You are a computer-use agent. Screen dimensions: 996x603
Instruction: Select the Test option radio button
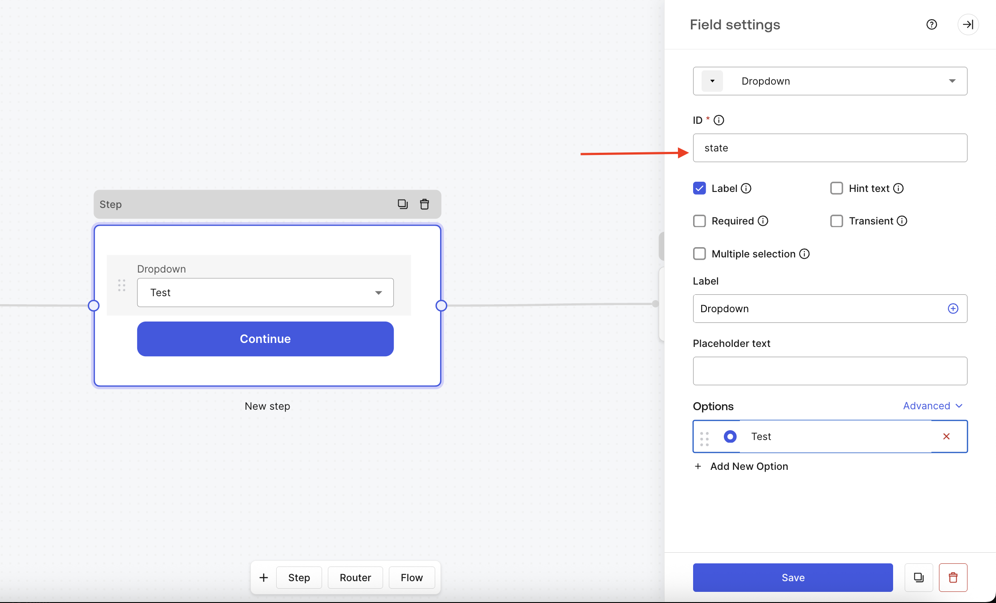click(x=730, y=436)
